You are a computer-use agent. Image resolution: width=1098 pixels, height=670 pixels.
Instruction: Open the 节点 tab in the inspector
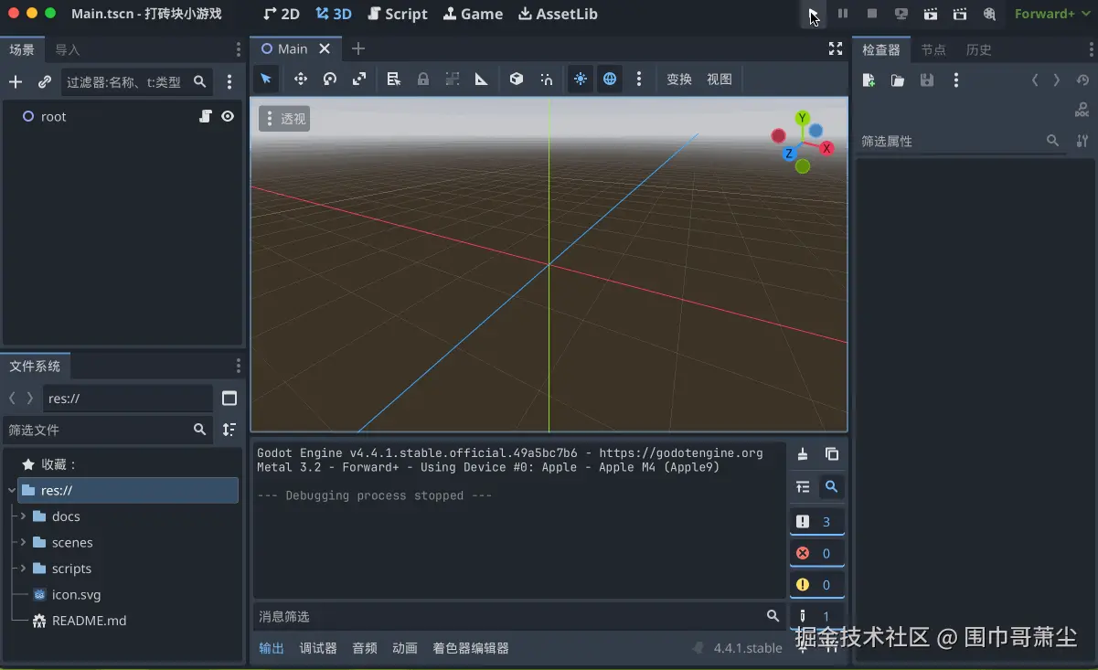pos(933,49)
